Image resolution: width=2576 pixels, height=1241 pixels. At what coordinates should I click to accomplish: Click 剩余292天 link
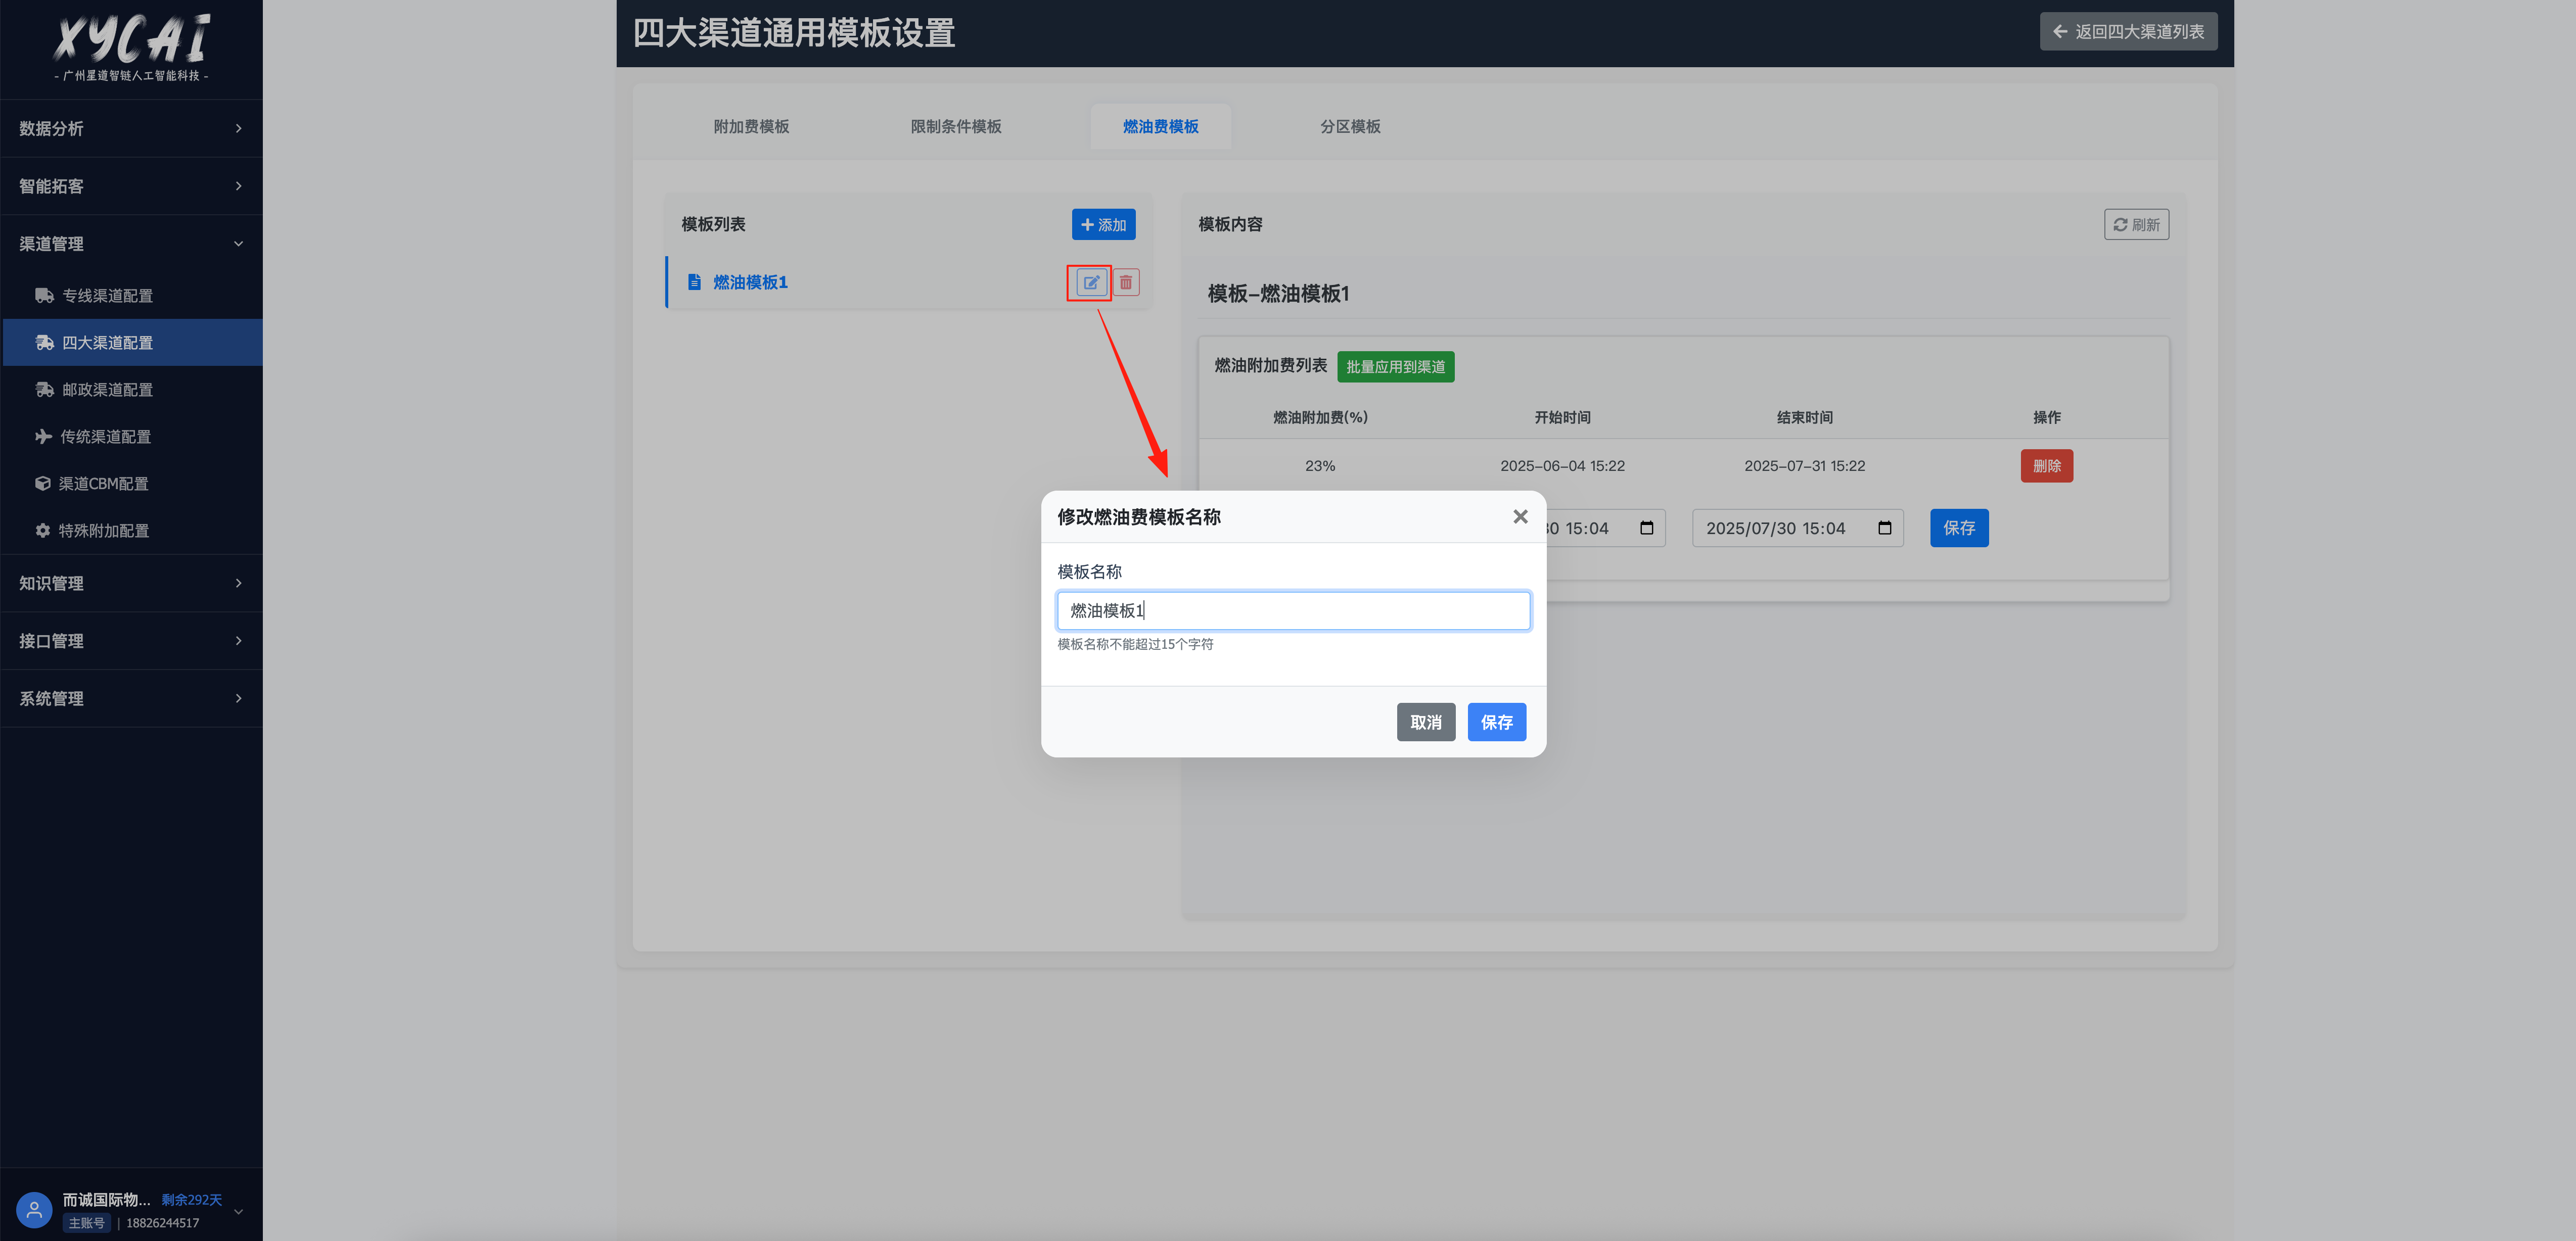(192, 1199)
